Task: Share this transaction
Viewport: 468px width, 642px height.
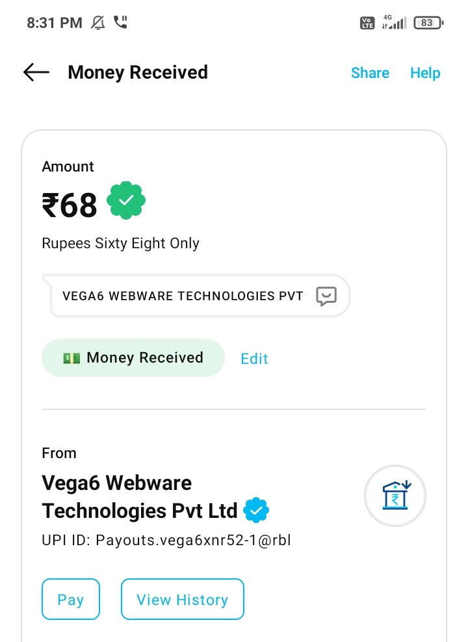Action: 370,73
